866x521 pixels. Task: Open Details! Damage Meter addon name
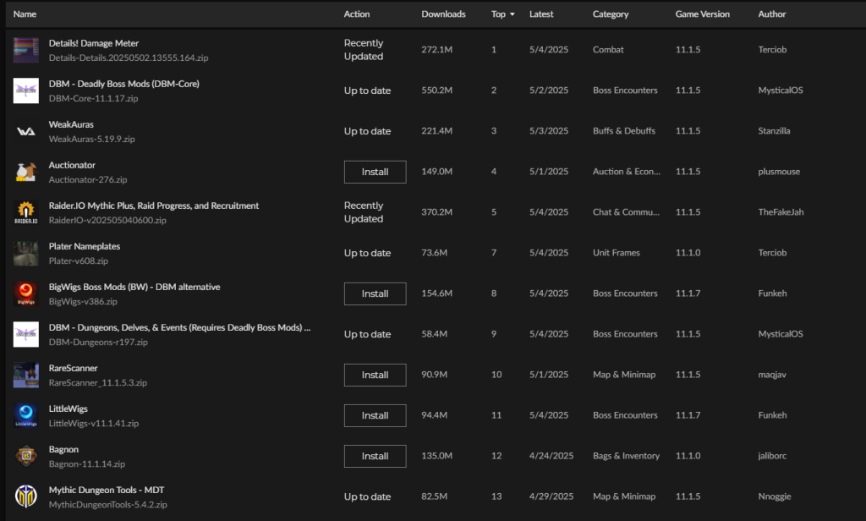[94, 43]
